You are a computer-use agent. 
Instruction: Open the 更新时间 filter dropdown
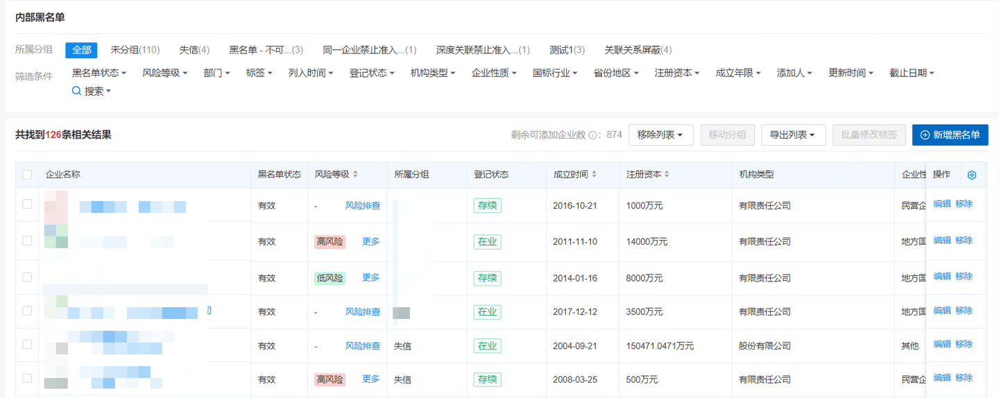pos(851,73)
